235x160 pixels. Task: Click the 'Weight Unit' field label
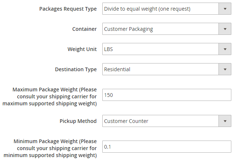[x=82, y=49]
